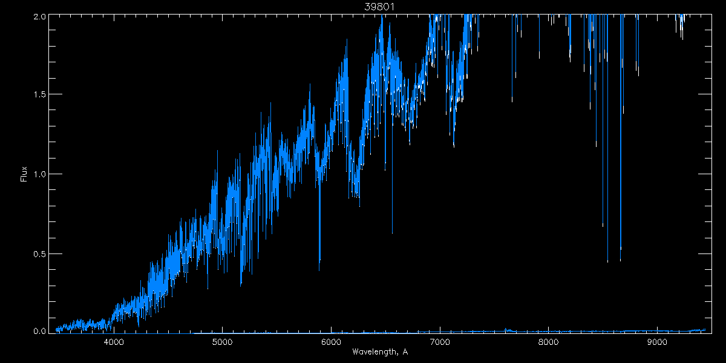726x363 pixels.
Task: Click the plot title 39801
Action: (379, 7)
